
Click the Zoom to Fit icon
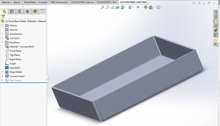pos(103,7)
